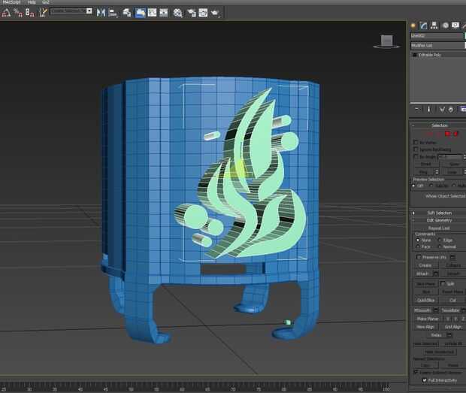This screenshot has height=393, width=466.
Task: Click the Ring selection button
Action: [423, 171]
